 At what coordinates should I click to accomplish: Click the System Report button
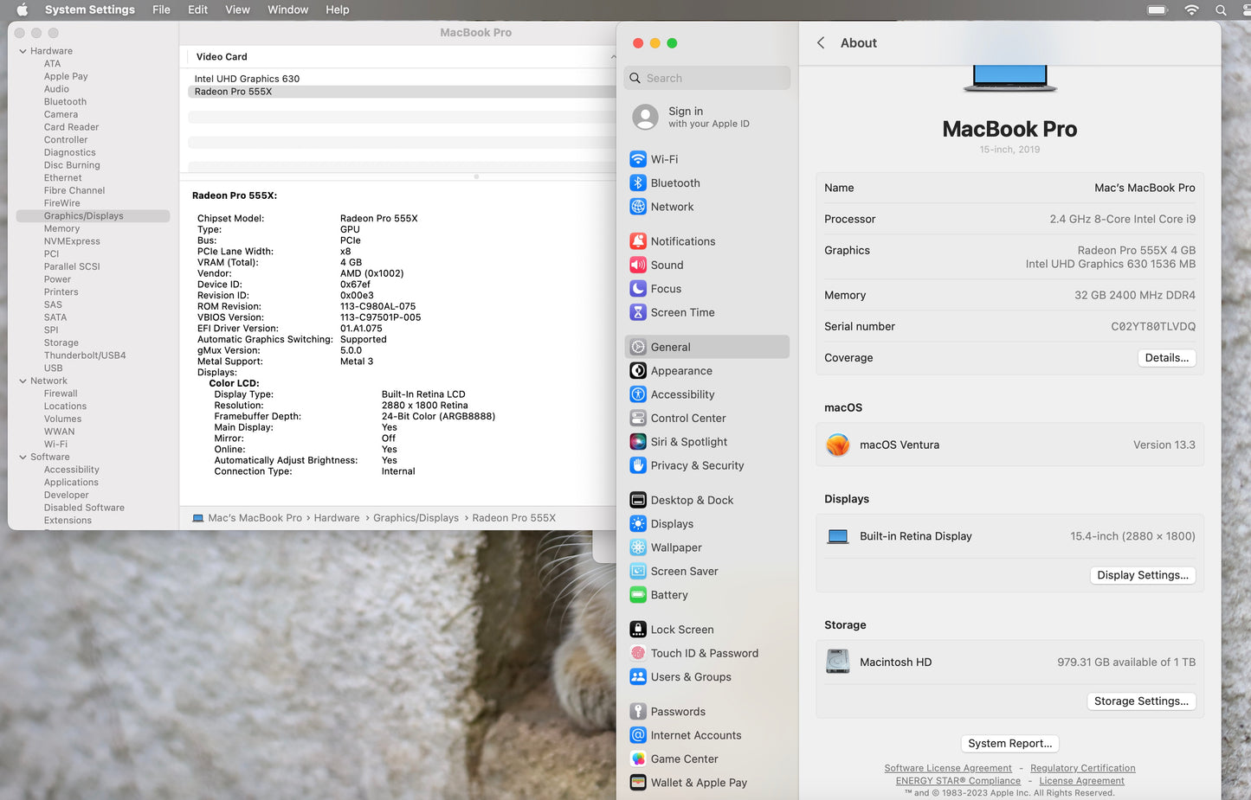click(x=1009, y=743)
